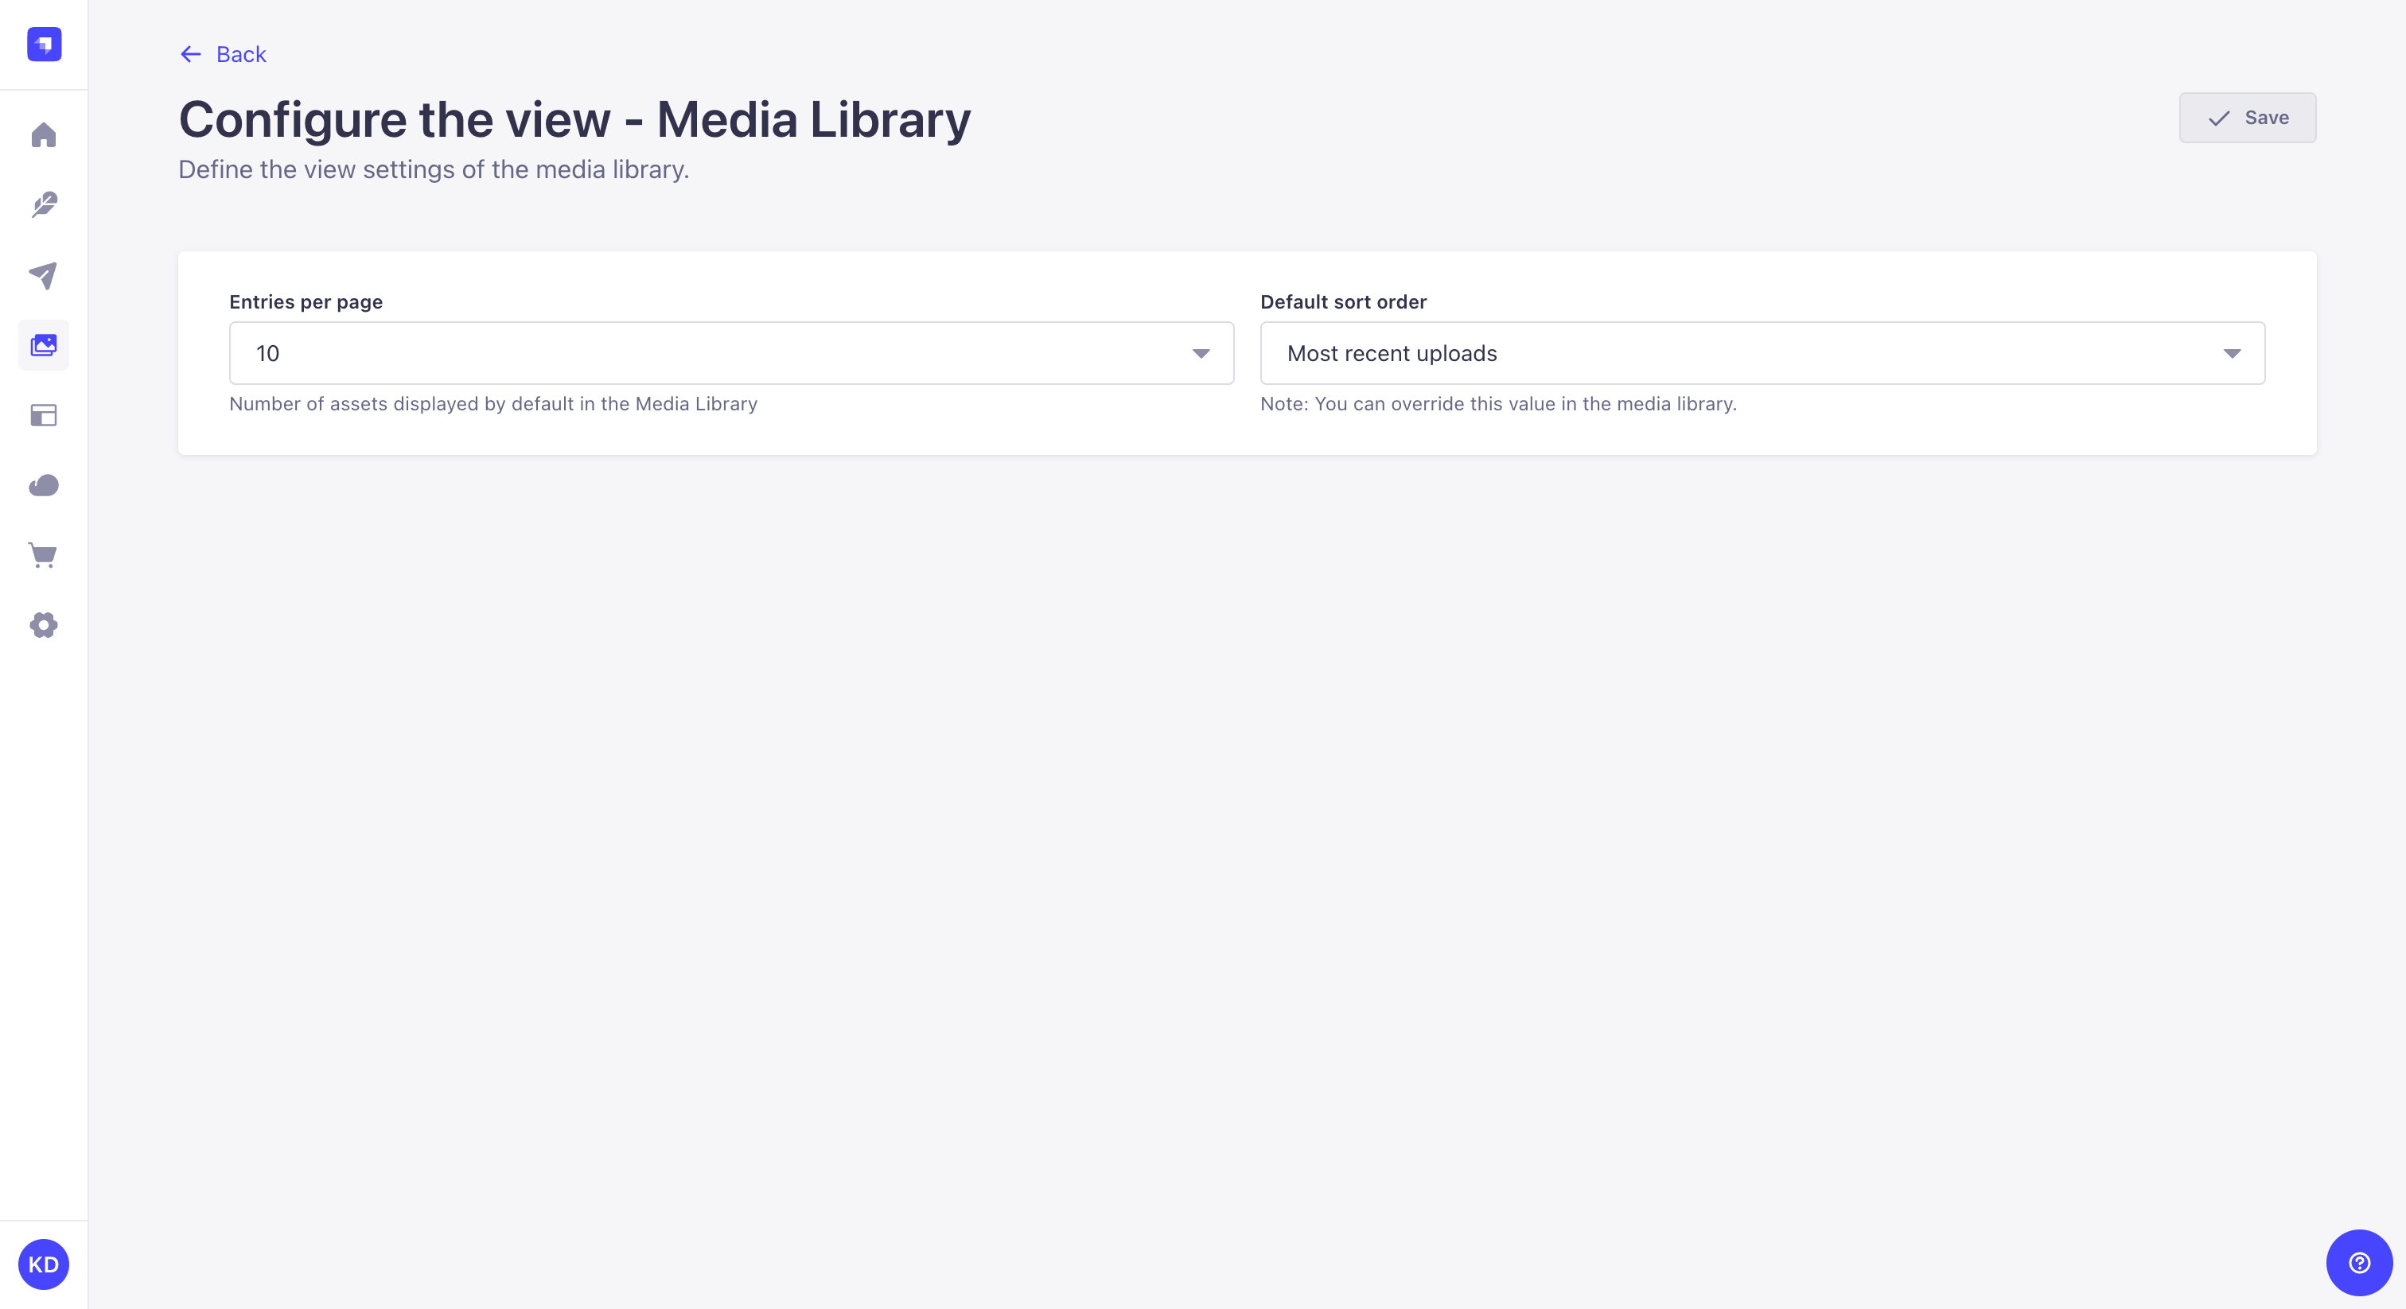Viewport: 2406px width, 1309px height.
Task: Go to Home via house icon
Action: (44, 135)
